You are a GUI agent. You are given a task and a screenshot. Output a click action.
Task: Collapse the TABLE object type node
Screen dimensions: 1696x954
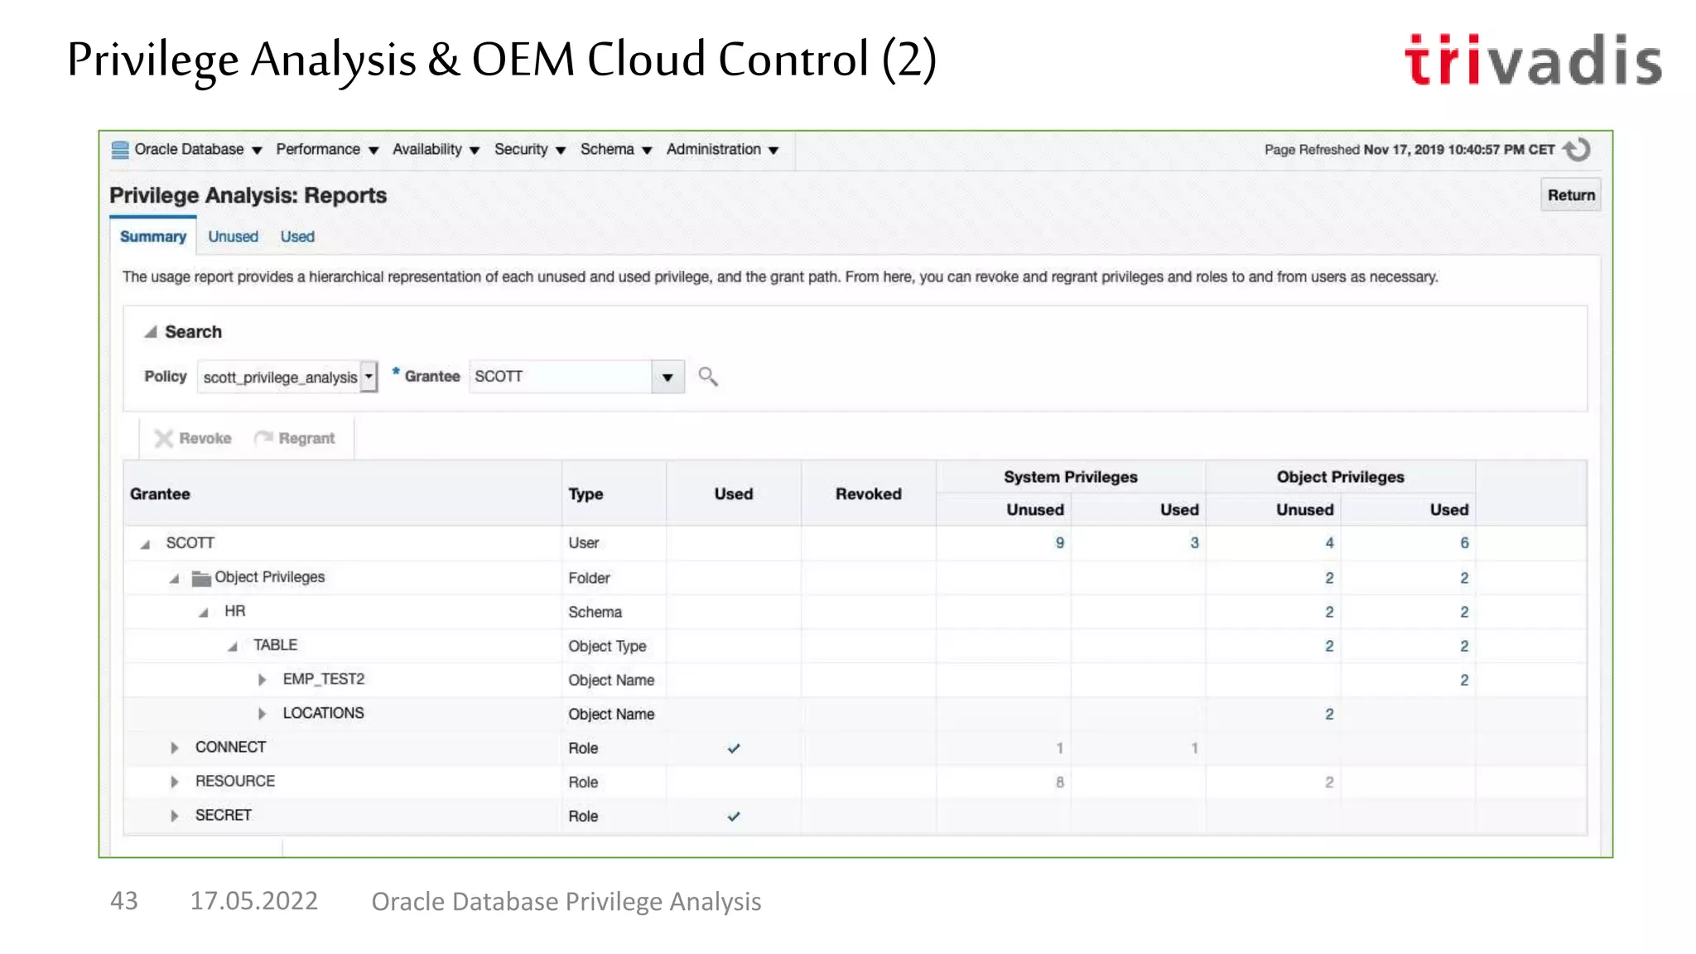(x=233, y=646)
